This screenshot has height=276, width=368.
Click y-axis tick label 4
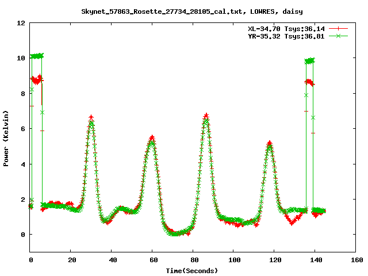(23, 164)
